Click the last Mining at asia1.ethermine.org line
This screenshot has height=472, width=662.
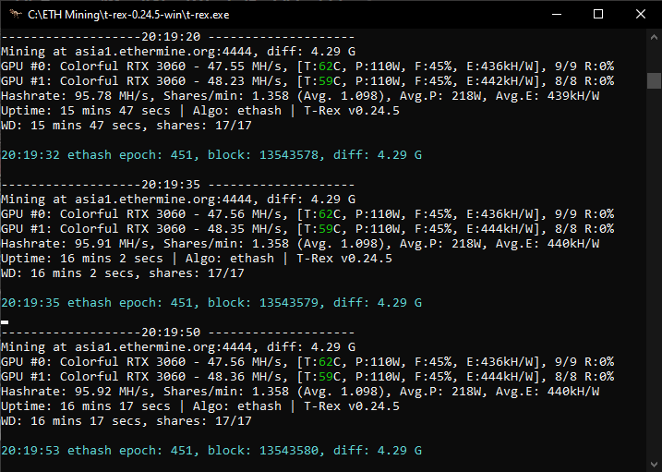[x=178, y=347]
